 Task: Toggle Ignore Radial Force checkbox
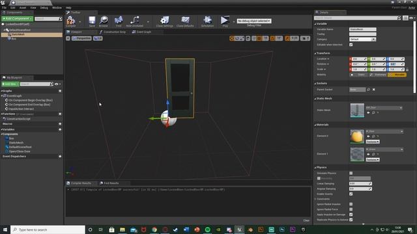(351, 209)
